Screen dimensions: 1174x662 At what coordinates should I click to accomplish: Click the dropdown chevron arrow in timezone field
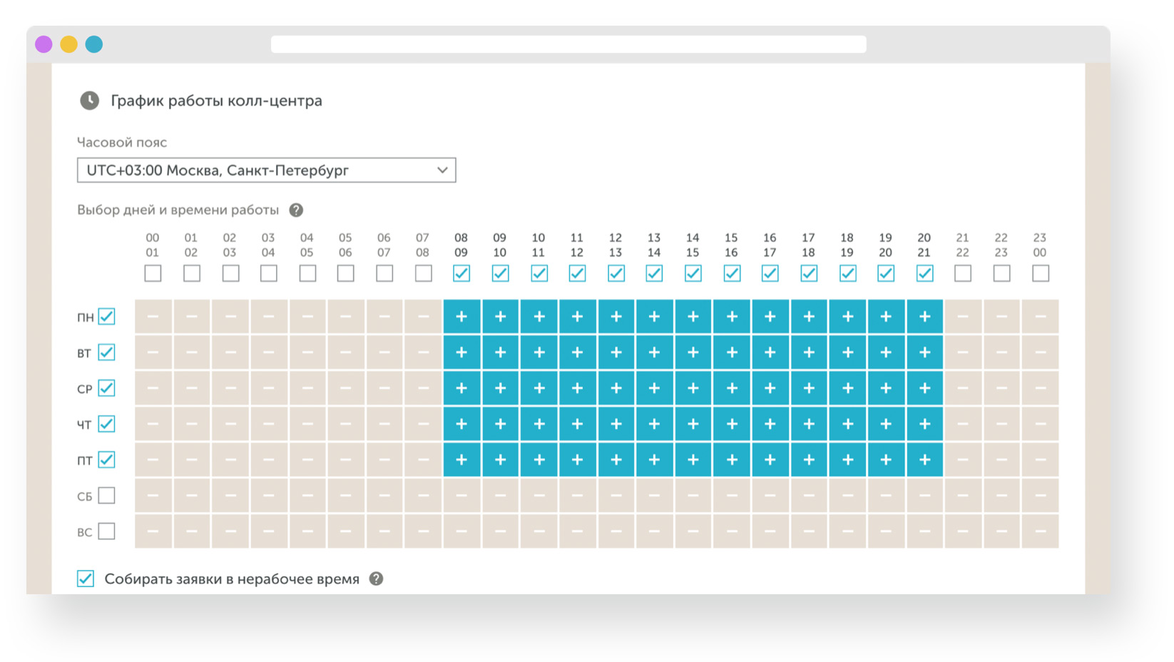tap(442, 170)
